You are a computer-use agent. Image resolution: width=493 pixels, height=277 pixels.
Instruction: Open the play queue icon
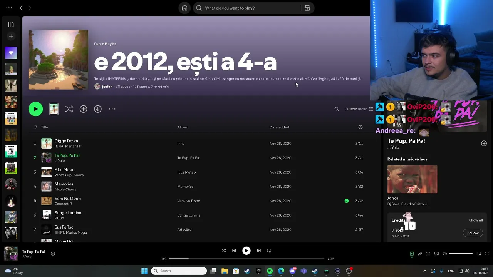pyautogui.click(x=428, y=254)
